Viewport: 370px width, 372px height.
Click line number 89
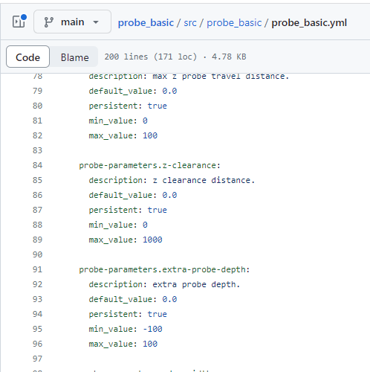[x=37, y=240]
